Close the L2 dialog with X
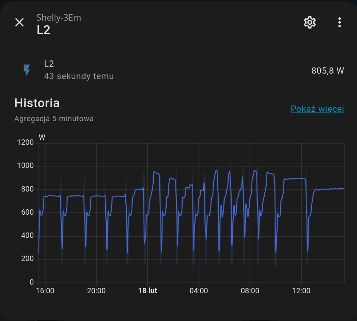The image size is (357, 321). 19,22
